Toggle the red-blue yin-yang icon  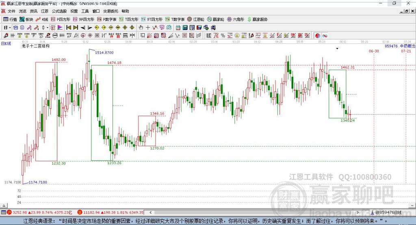coord(318,36)
